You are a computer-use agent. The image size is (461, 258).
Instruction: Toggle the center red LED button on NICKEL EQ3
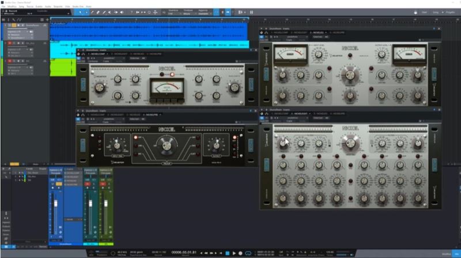tap(350, 55)
